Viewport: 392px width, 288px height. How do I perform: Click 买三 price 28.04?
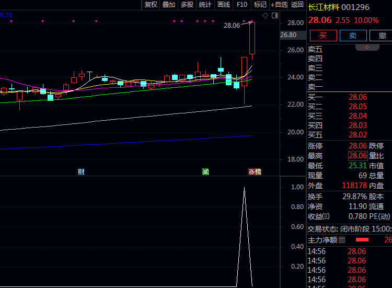click(x=358, y=116)
